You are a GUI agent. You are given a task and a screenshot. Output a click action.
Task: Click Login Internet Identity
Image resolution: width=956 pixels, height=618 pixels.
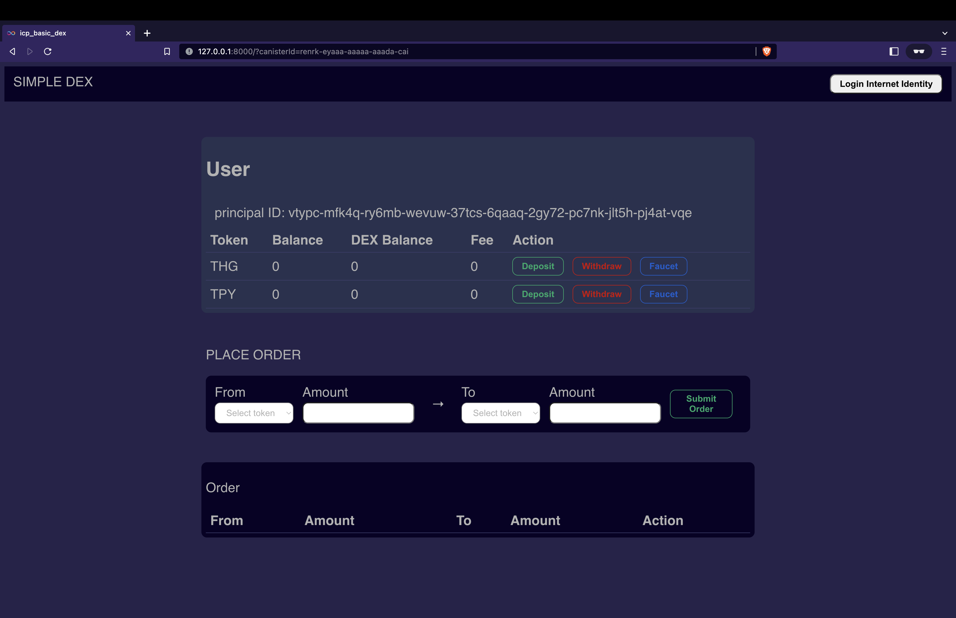(x=885, y=84)
